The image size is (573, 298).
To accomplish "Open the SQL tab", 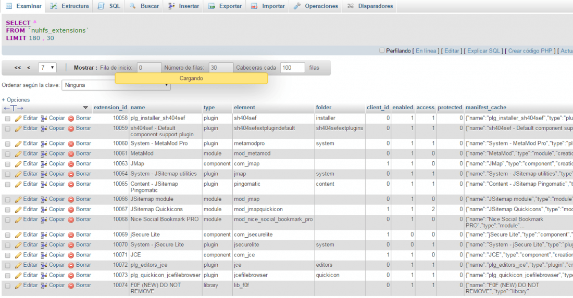I will point(109,6).
